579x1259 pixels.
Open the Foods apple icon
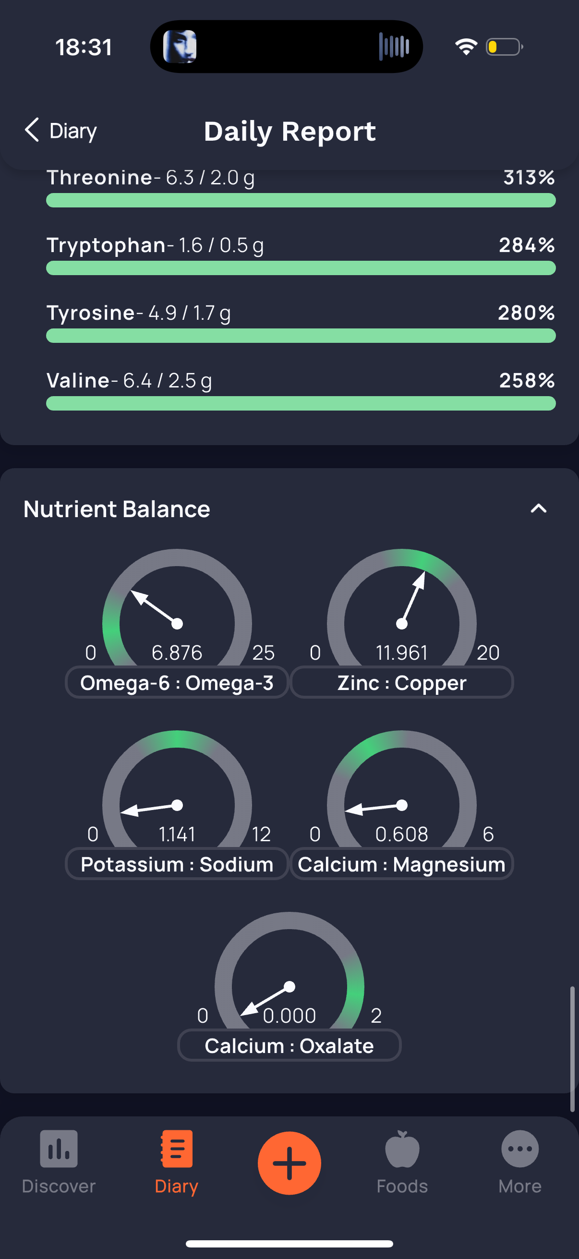point(402,1149)
